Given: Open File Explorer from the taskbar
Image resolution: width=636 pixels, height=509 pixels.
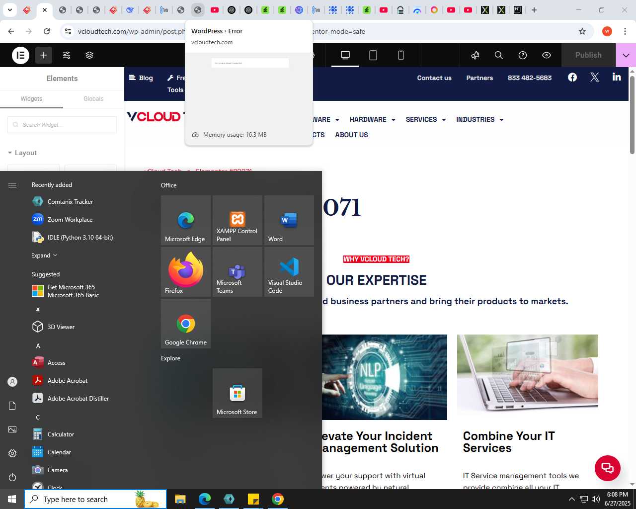Looking at the screenshot, I should (x=180, y=499).
